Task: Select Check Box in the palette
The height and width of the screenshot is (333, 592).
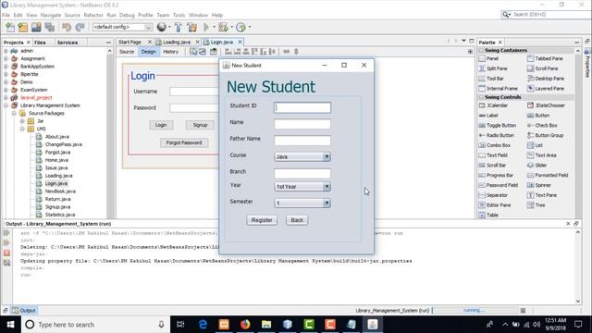Action: tap(542, 126)
